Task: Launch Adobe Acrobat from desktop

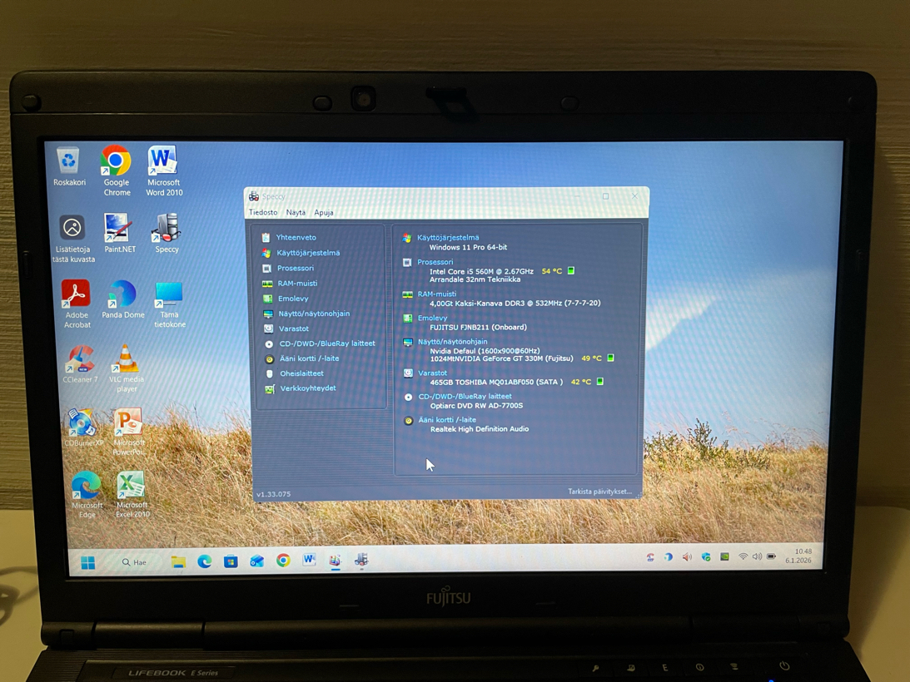Action: (77, 296)
